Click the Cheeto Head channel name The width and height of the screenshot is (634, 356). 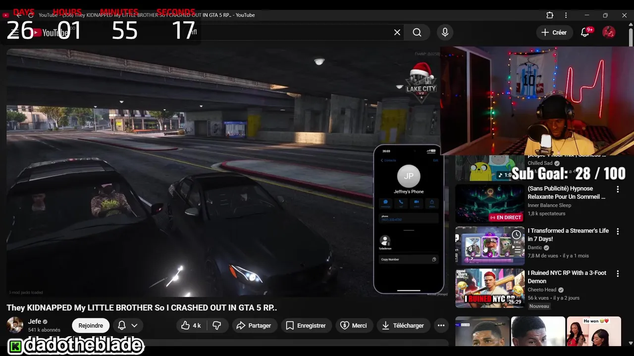[542, 290]
